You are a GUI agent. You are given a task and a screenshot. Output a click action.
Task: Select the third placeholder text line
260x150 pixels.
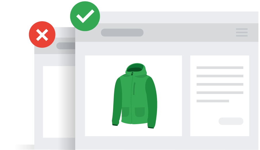pyautogui.click(x=220, y=84)
